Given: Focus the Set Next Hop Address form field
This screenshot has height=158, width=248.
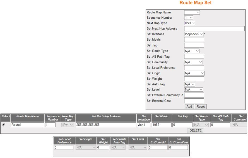Looking at the screenshot, I should (214, 28).
